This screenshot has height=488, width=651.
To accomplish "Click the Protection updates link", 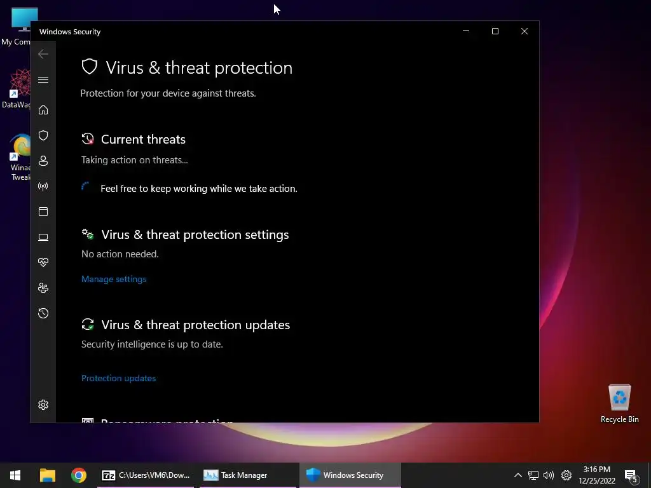I will pyautogui.click(x=118, y=379).
